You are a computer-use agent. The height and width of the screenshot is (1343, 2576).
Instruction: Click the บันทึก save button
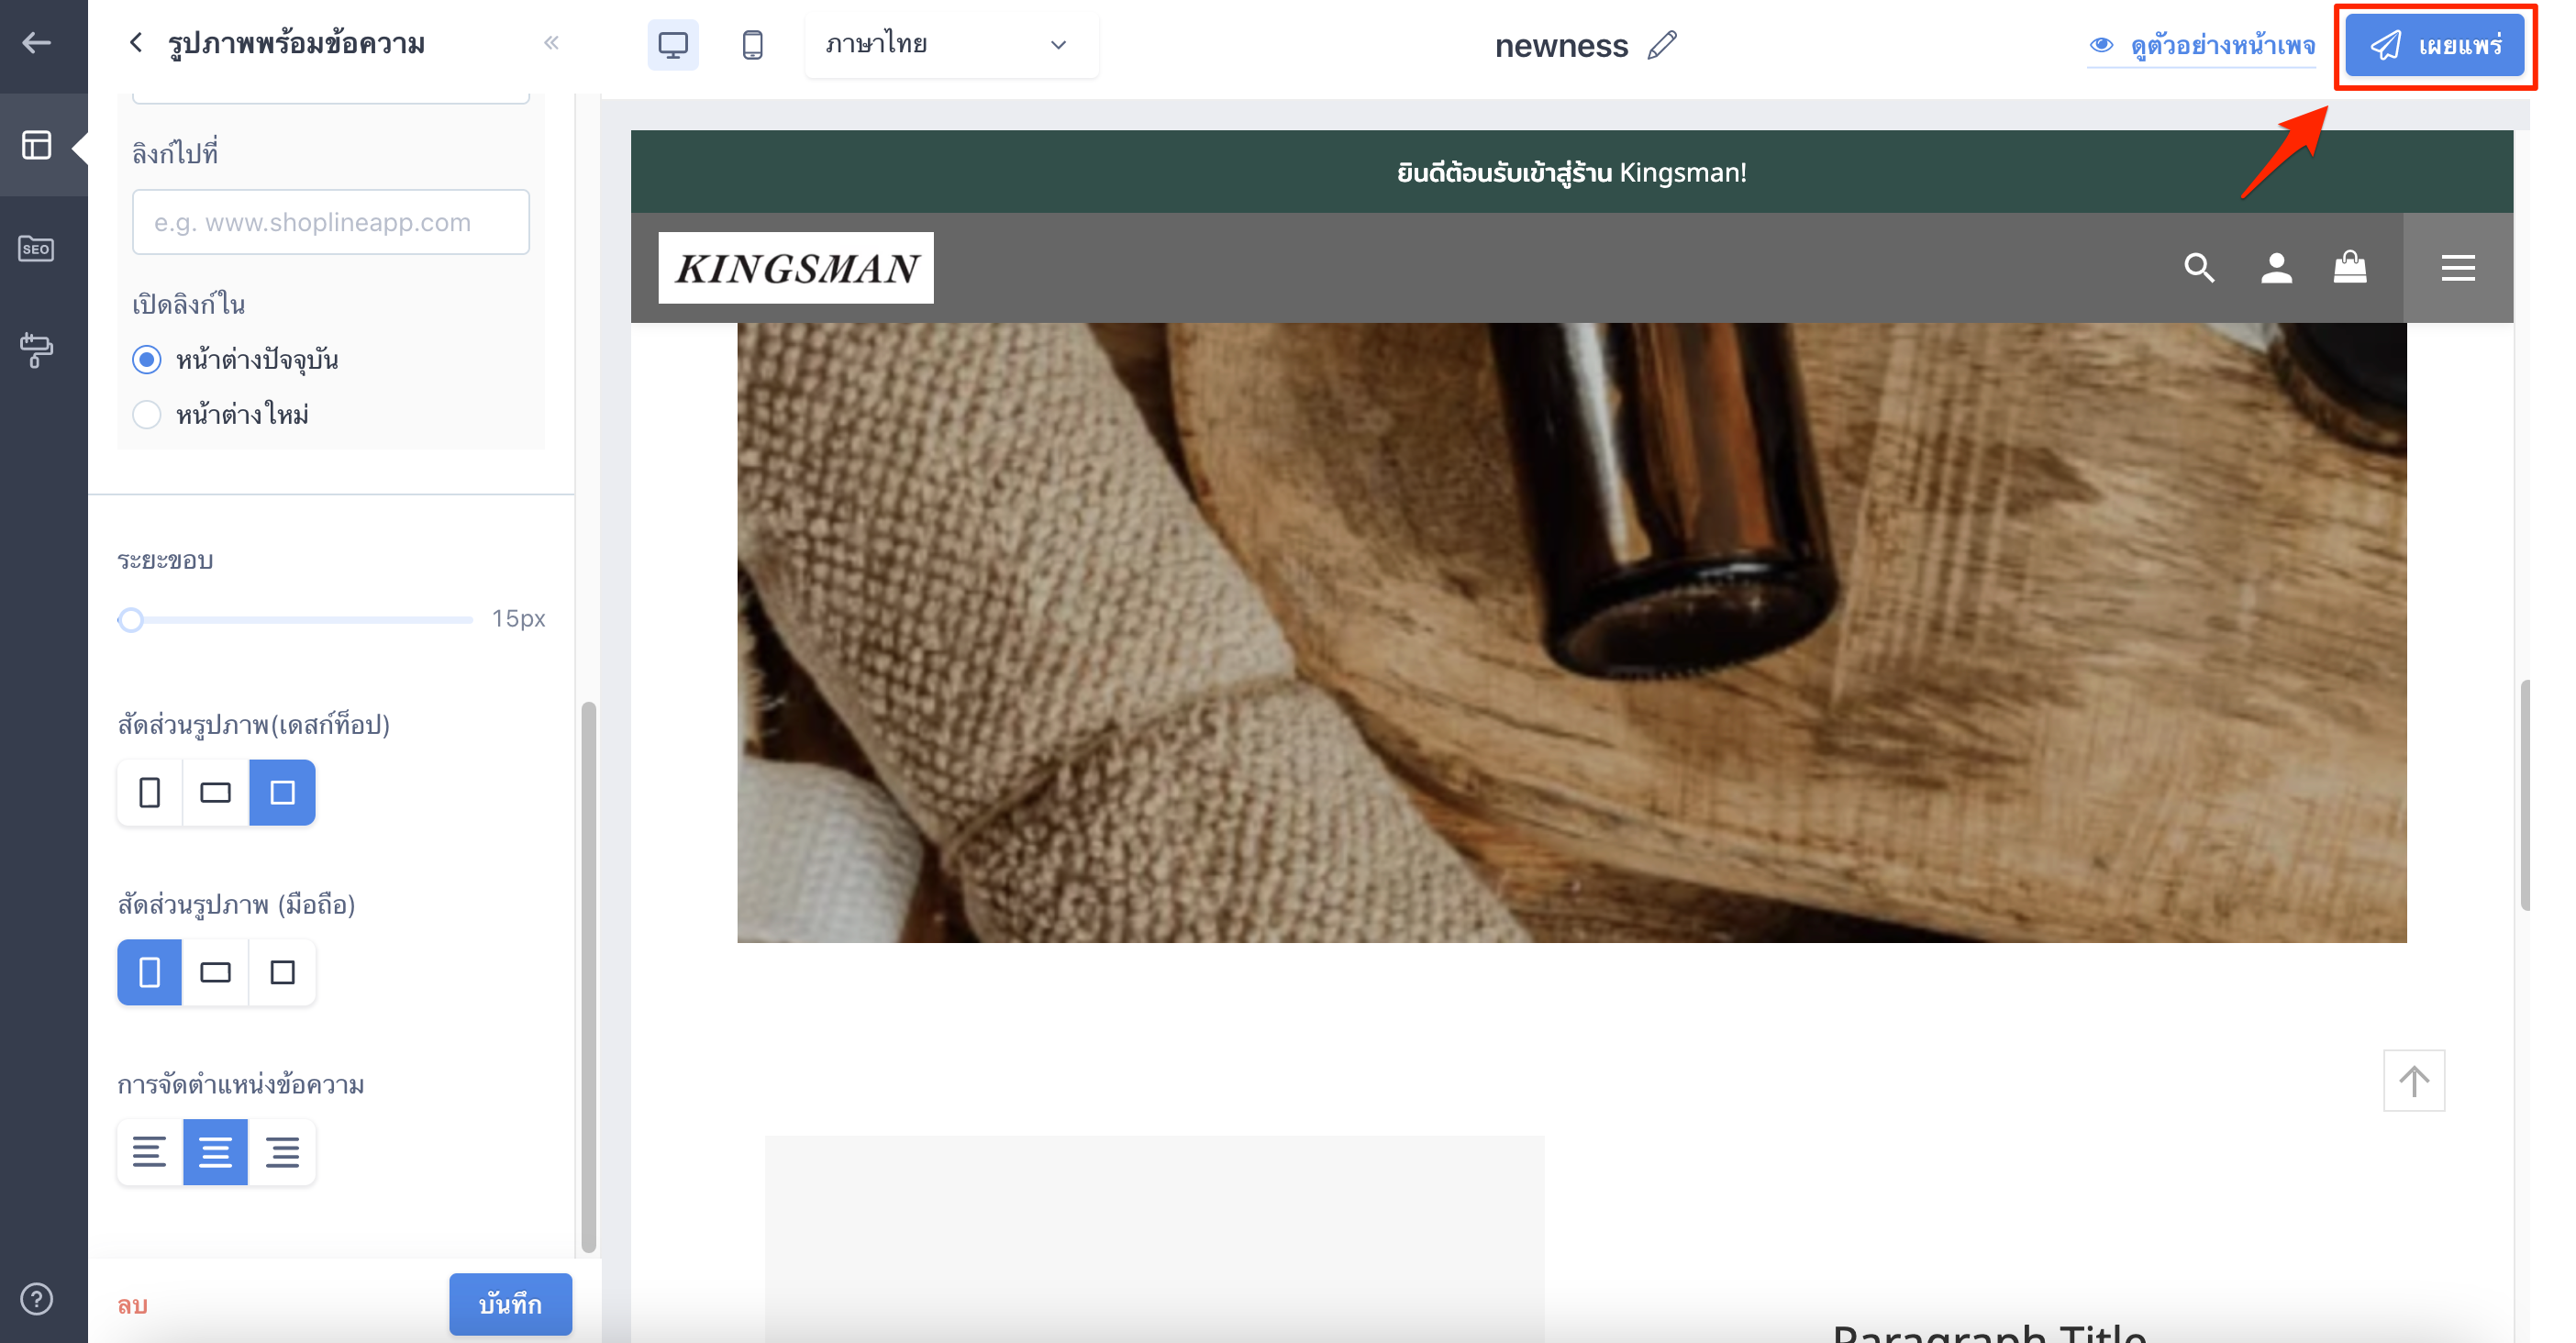(x=511, y=1304)
